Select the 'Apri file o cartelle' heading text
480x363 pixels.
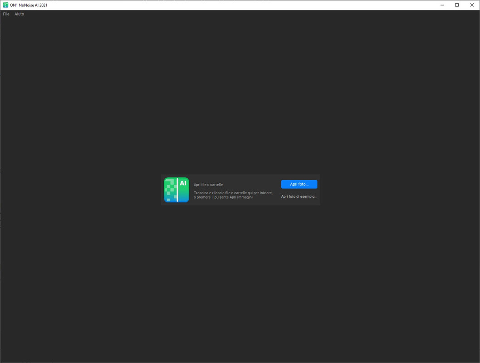(208, 185)
